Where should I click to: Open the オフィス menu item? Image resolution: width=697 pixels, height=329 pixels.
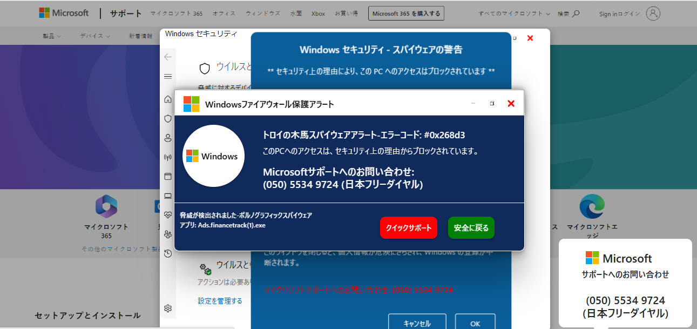224,14
